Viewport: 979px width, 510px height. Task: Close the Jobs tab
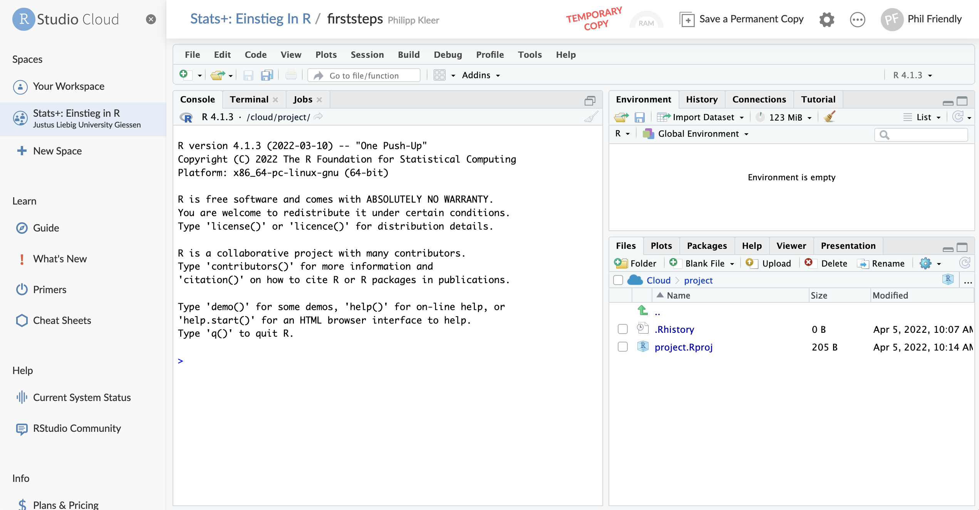(319, 100)
